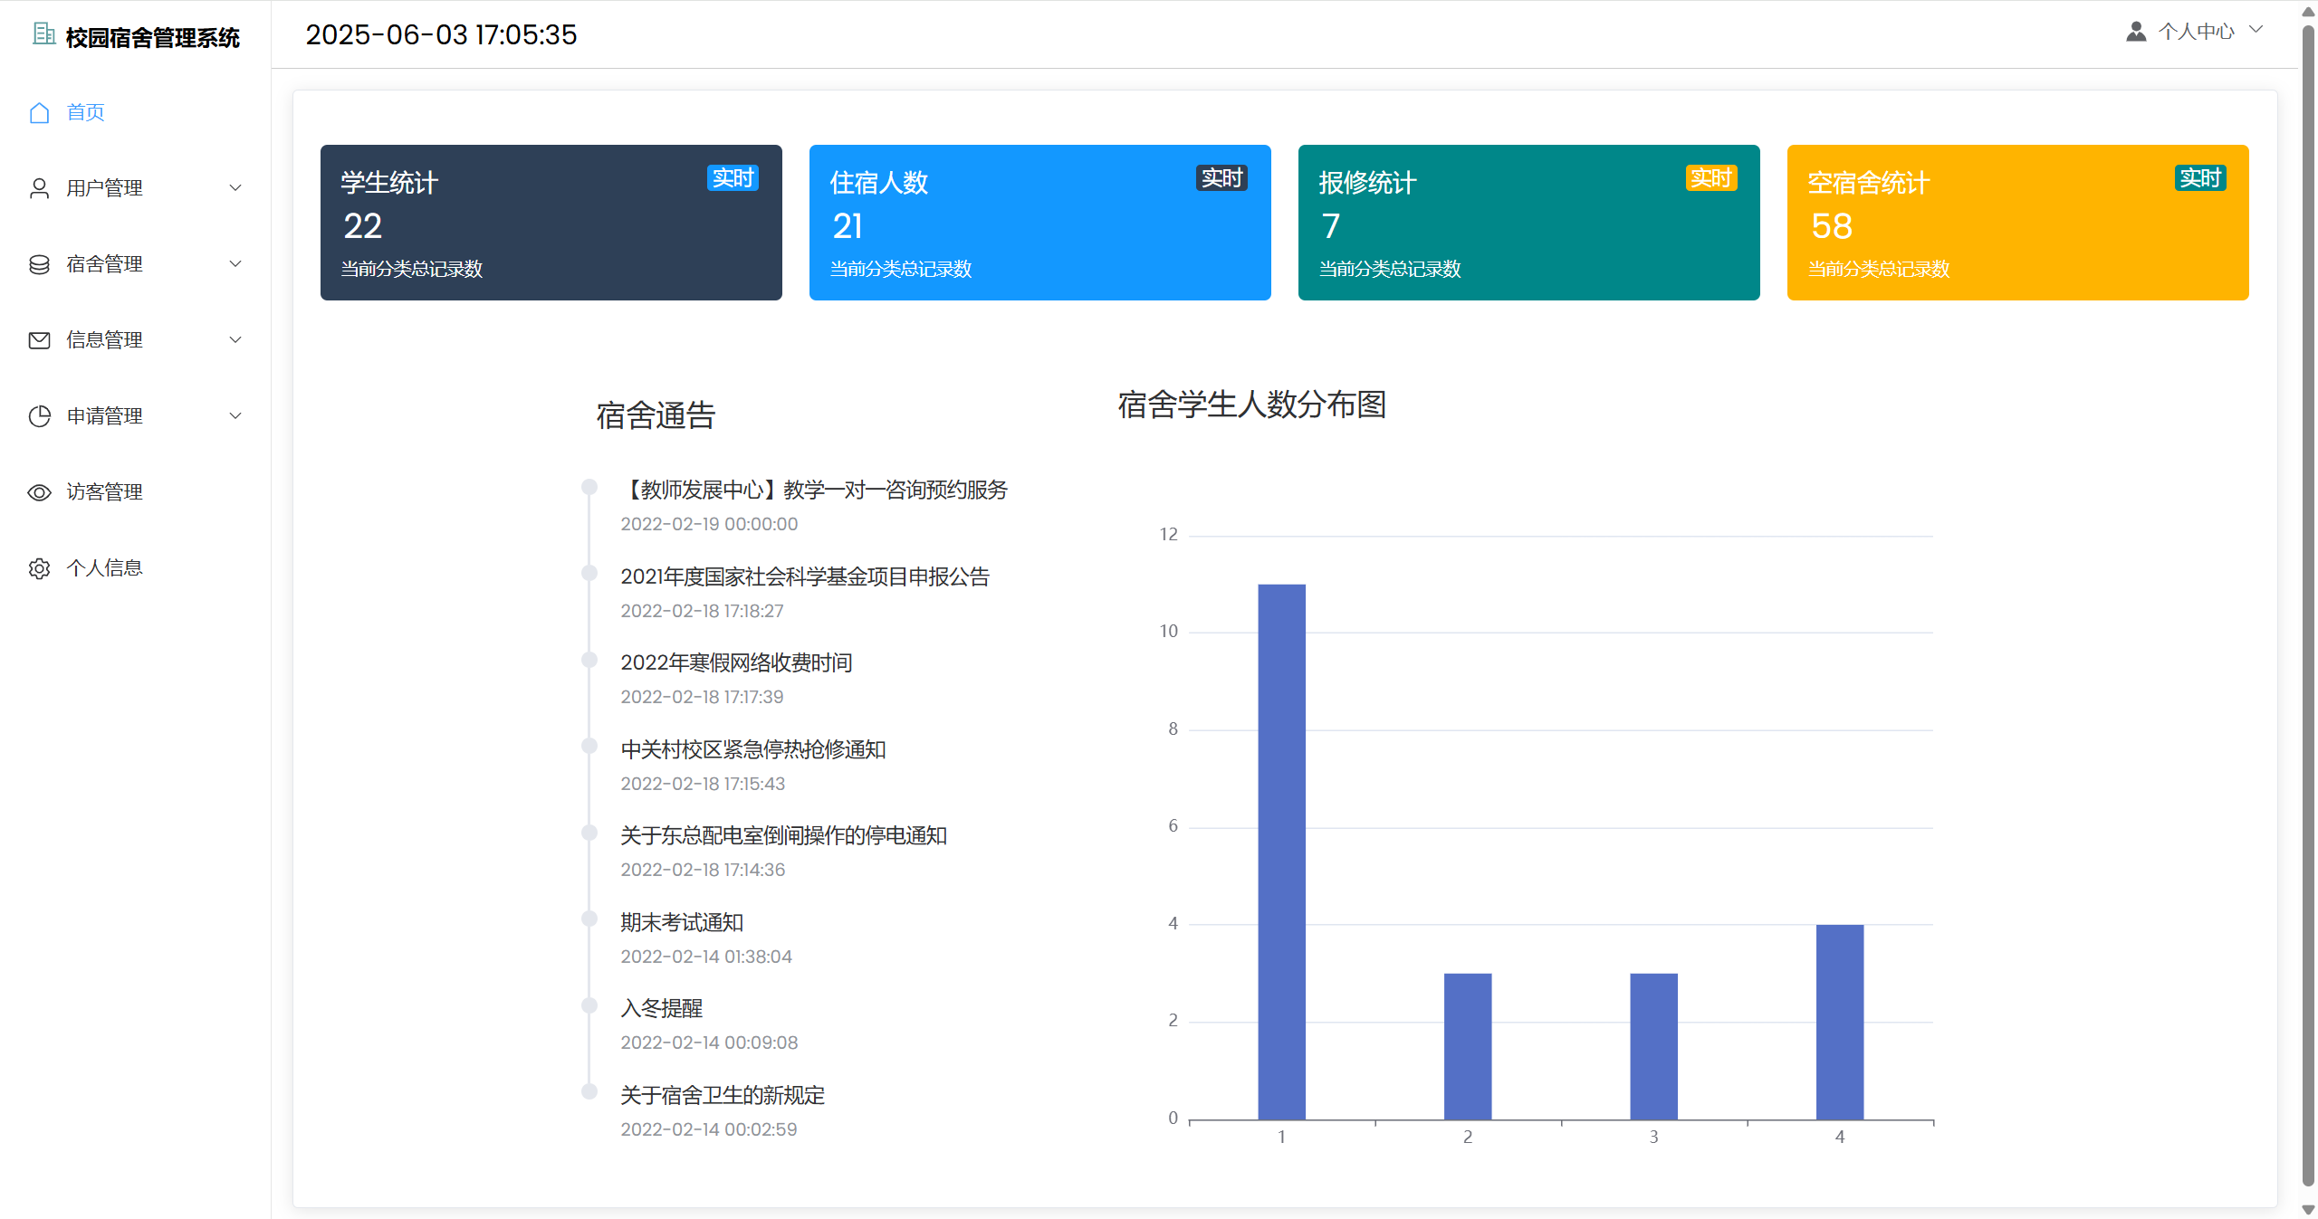Expand the 信息管理 submenu chevron

[235, 340]
